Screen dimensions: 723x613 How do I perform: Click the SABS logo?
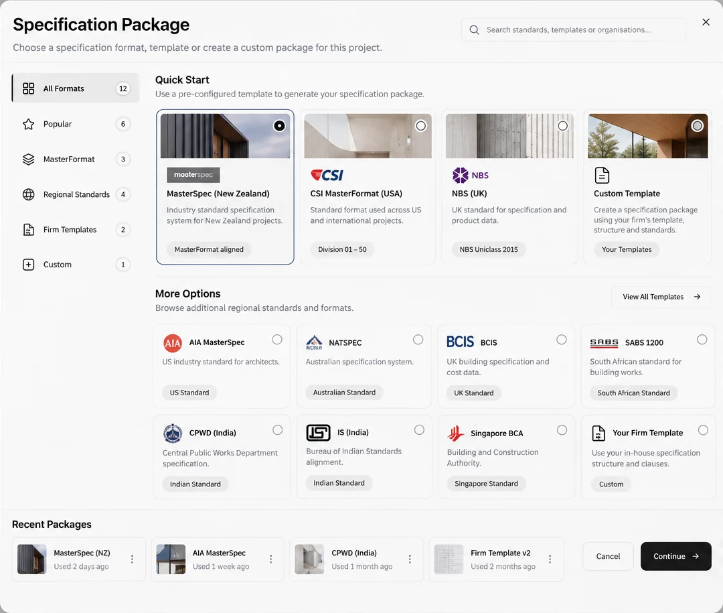click(604, 343)
